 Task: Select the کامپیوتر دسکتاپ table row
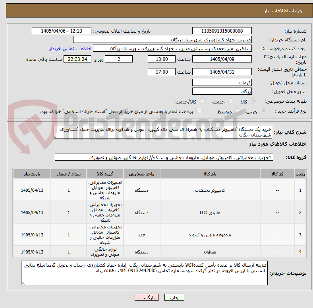click(x=159, y=190)
